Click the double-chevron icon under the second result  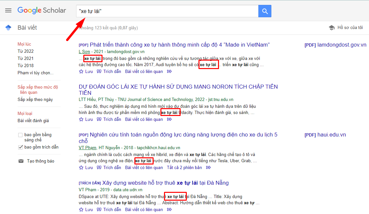tap(169, 119)
